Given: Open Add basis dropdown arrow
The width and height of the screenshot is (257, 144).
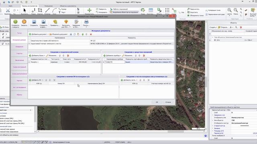Looking at the screenshot, I should (x=45, y=56).
